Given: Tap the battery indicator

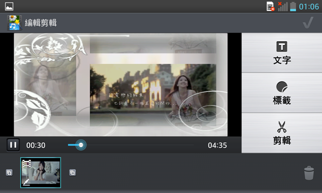Looking at the screenshot, I should pos(293,7).
